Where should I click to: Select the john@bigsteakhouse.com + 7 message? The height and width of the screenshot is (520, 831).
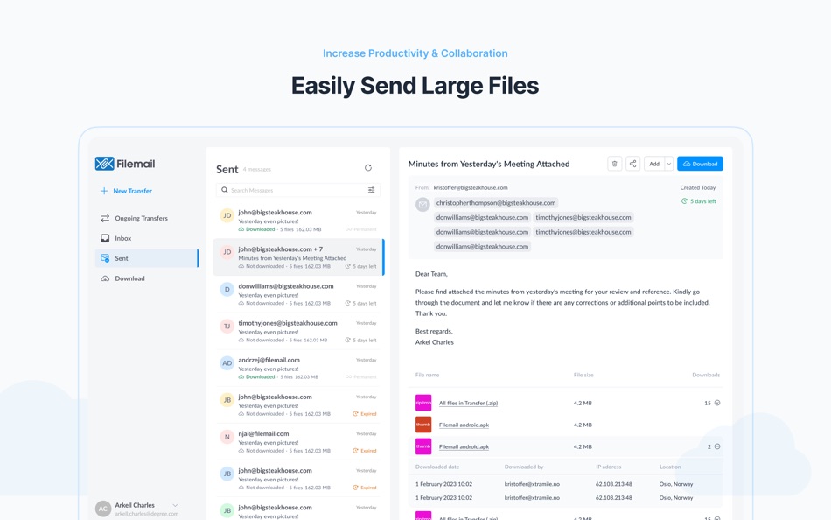click(298, 257)
